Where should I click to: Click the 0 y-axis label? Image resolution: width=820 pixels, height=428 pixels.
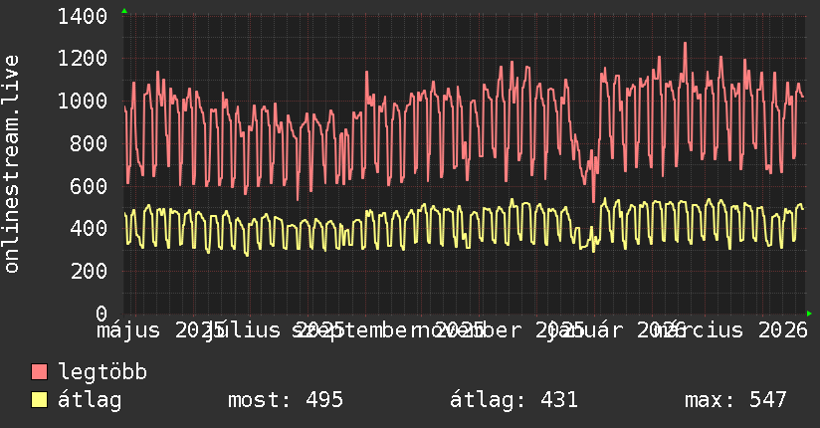(x=102, y=314)
